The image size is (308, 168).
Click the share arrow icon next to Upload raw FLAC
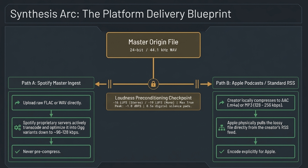click(17, 103)
